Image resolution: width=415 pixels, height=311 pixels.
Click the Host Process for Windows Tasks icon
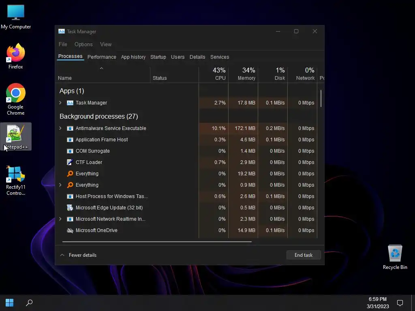point(70,196)
